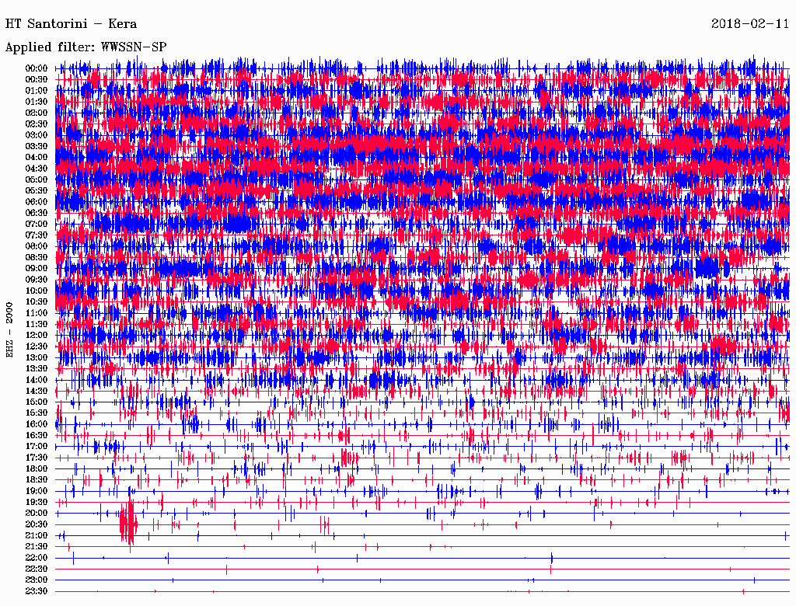This screenshot has height=606, width=796.
Task: Click the date label 2018-02-11
Action: (x=750, y=24)
